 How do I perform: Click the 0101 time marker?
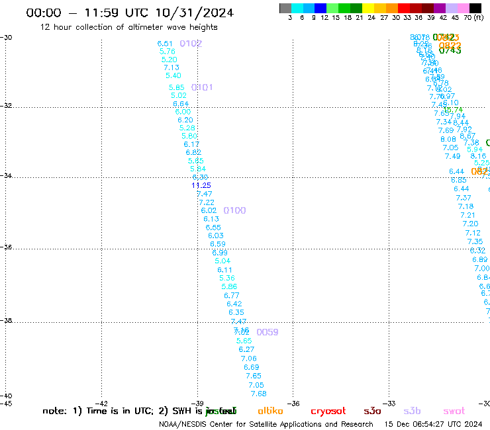point(202,87)
